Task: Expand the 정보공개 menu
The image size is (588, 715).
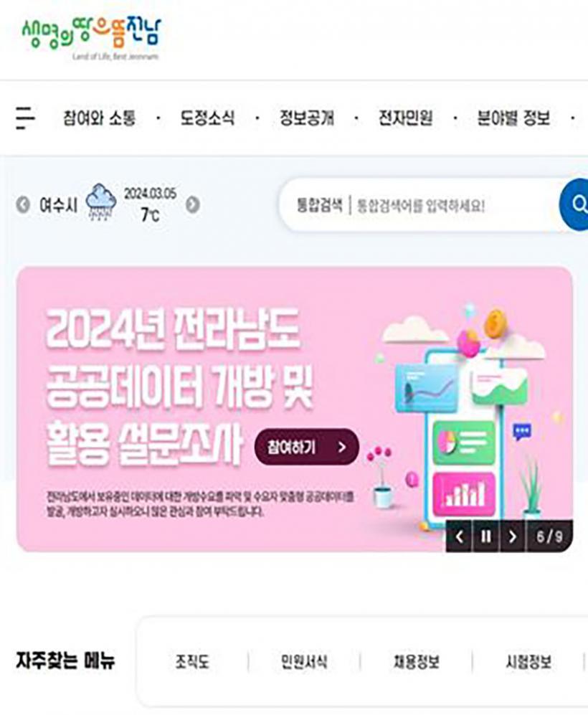Action: [307, 118]
